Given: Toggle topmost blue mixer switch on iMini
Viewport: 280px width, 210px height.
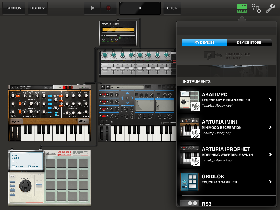Looking at the screenshot, I should point(50,96).
